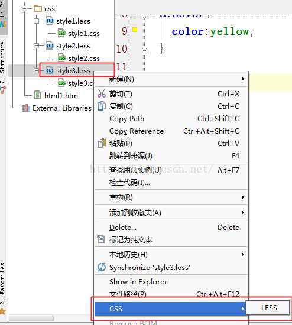The height and width of the screenshot is (325, 292).
Task: Click the css folder icon
Action: point(38,8)
